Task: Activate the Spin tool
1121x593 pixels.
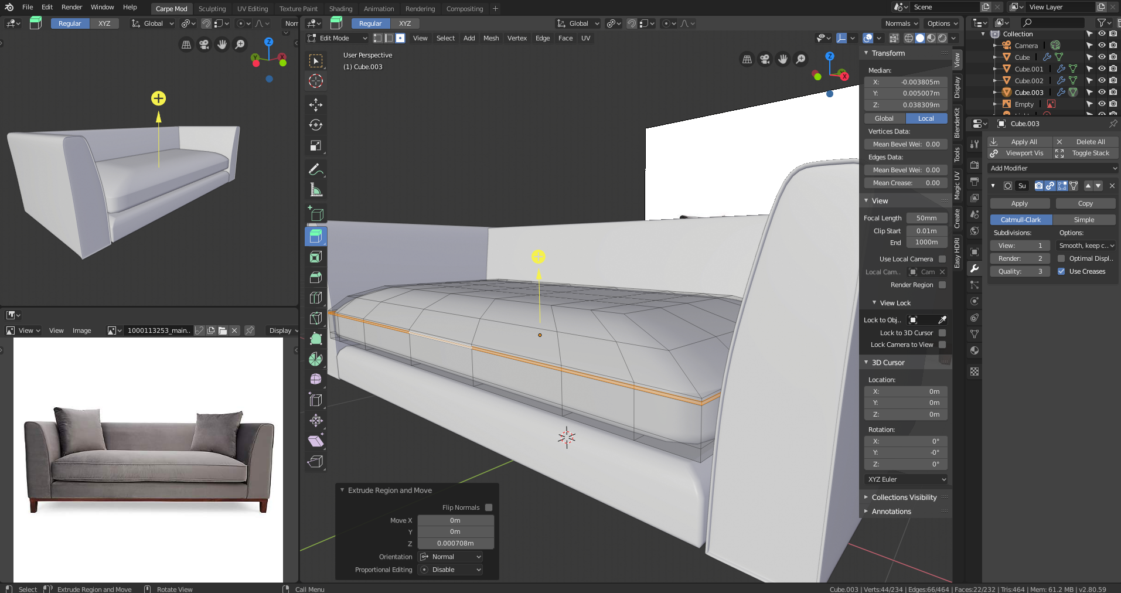Action: (x=316, y=359)
